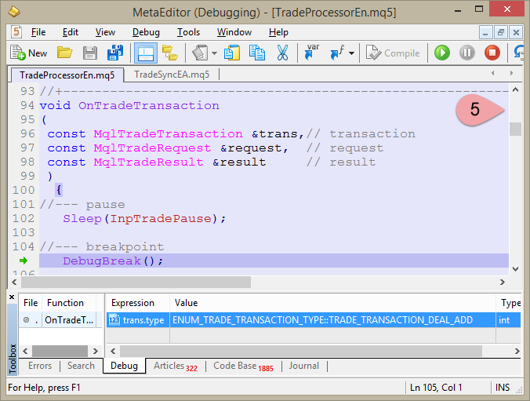Click the editor vertical scrollbar thumb
Viewport: 530px width, 401px height.
click(x=515, y=129)
